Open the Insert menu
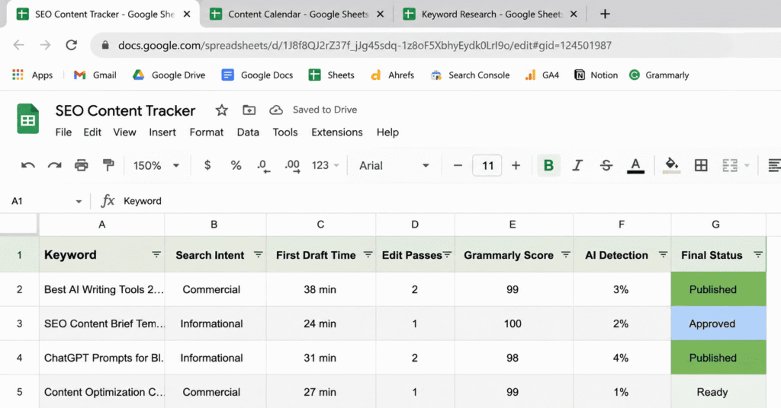781x408 pixels. coord(162,132)
